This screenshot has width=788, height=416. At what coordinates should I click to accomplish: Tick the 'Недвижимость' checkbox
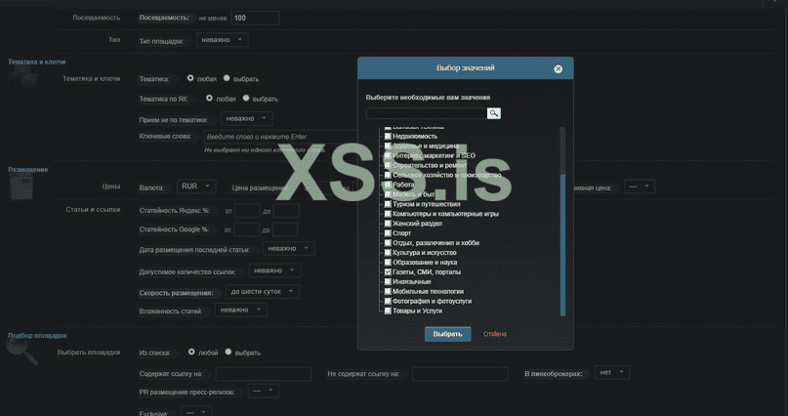(x=388, y=136)
